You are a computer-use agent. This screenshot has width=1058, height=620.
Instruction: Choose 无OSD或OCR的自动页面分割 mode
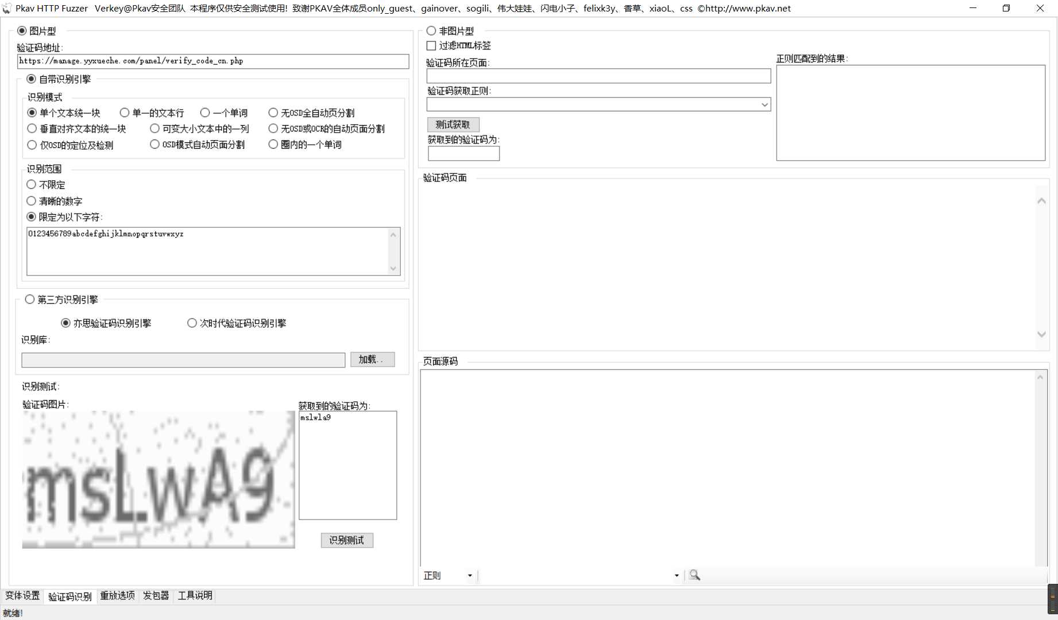(273, 129)
